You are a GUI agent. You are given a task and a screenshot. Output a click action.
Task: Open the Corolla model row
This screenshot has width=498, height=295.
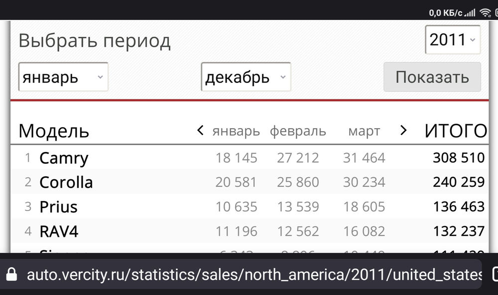tap(66, 182)
